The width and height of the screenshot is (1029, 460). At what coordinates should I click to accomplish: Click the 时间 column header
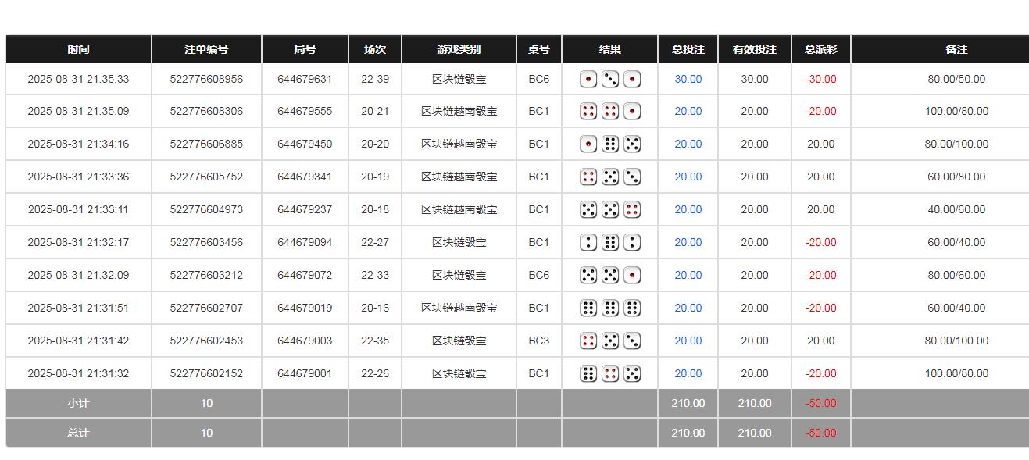point(78,48)
